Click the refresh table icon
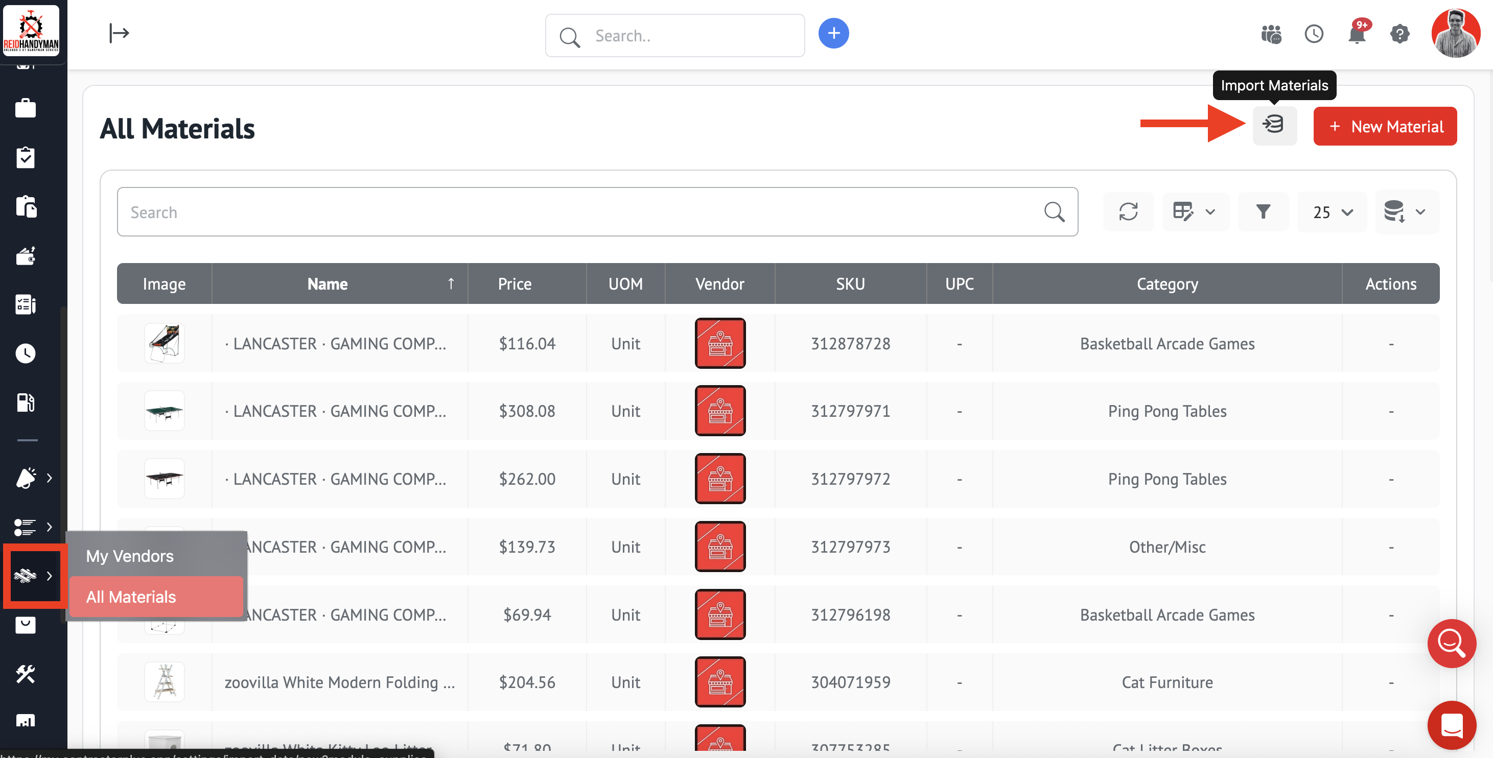 [x=1128, y=212]
